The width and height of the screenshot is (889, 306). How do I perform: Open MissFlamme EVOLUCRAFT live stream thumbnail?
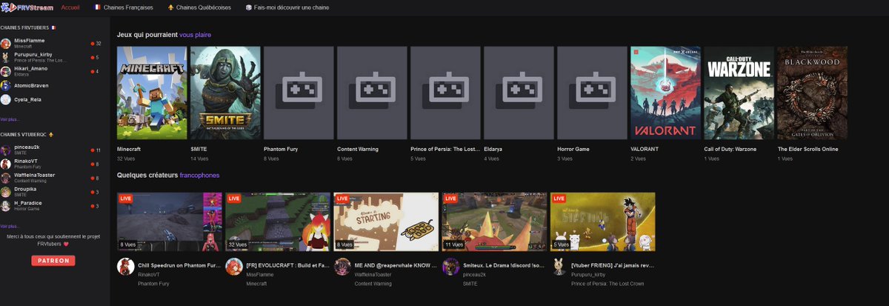(x=278, y=222)
